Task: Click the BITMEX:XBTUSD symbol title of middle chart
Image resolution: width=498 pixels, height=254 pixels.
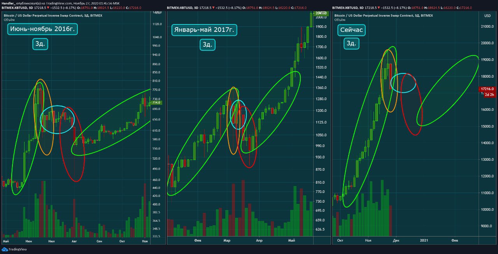Action: (x=182, y=7)
